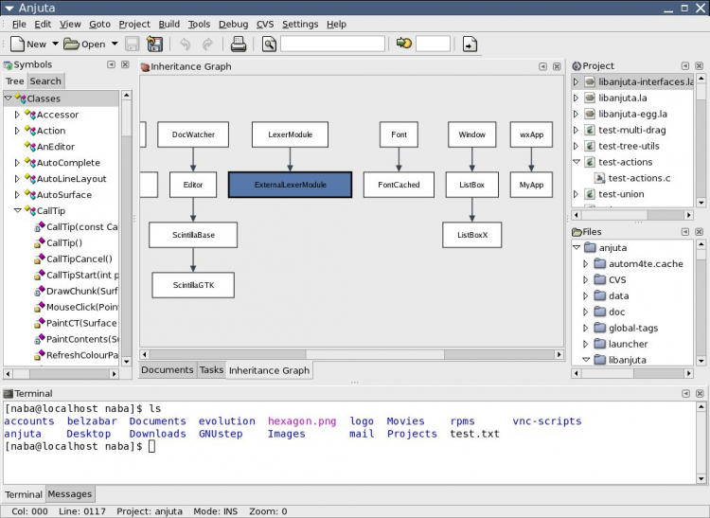Collapse the CallTip class tree node
Image resolution: width=710 pixels, height=518 pixels.
pyautogui.click(x=17, y=211)
